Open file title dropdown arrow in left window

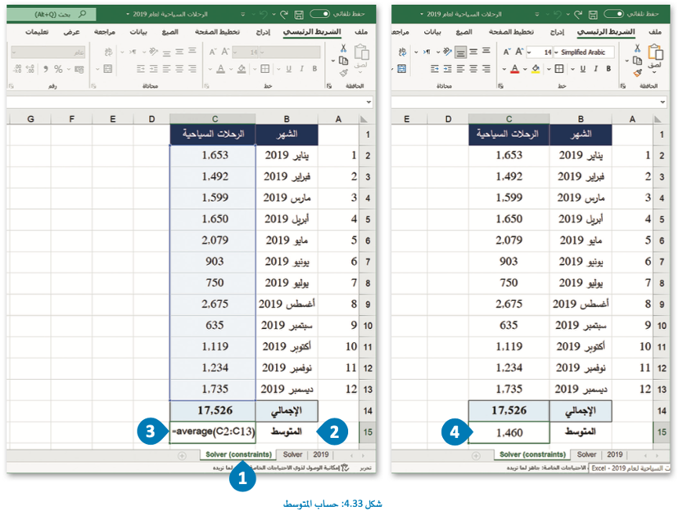point(128,14)
